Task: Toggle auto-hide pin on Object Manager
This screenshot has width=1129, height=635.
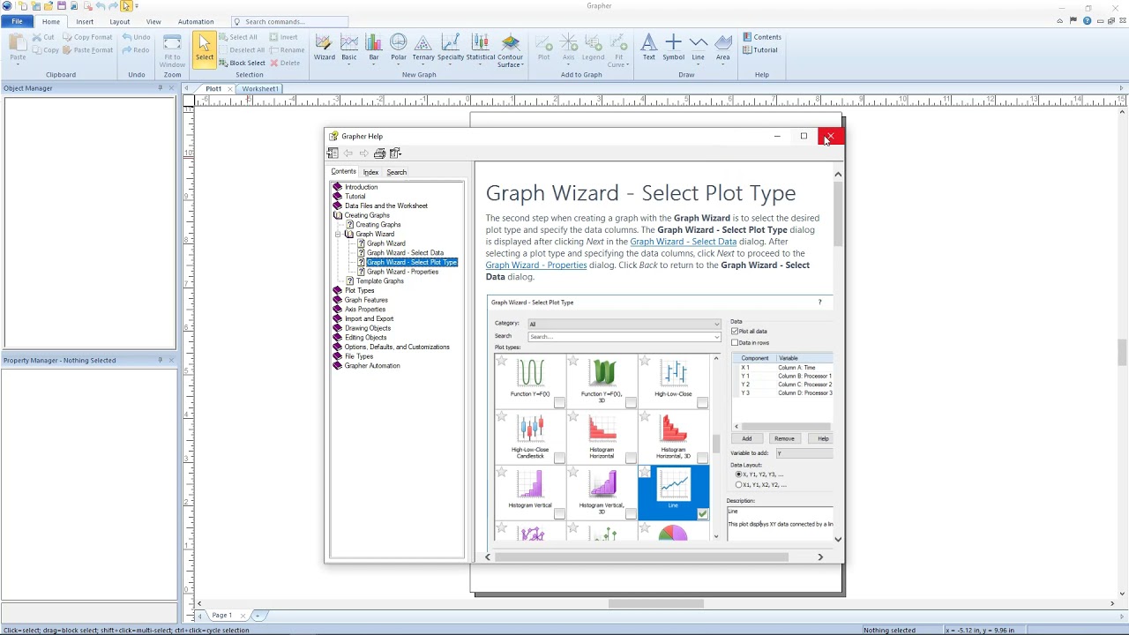Action: tap(160, 88)
